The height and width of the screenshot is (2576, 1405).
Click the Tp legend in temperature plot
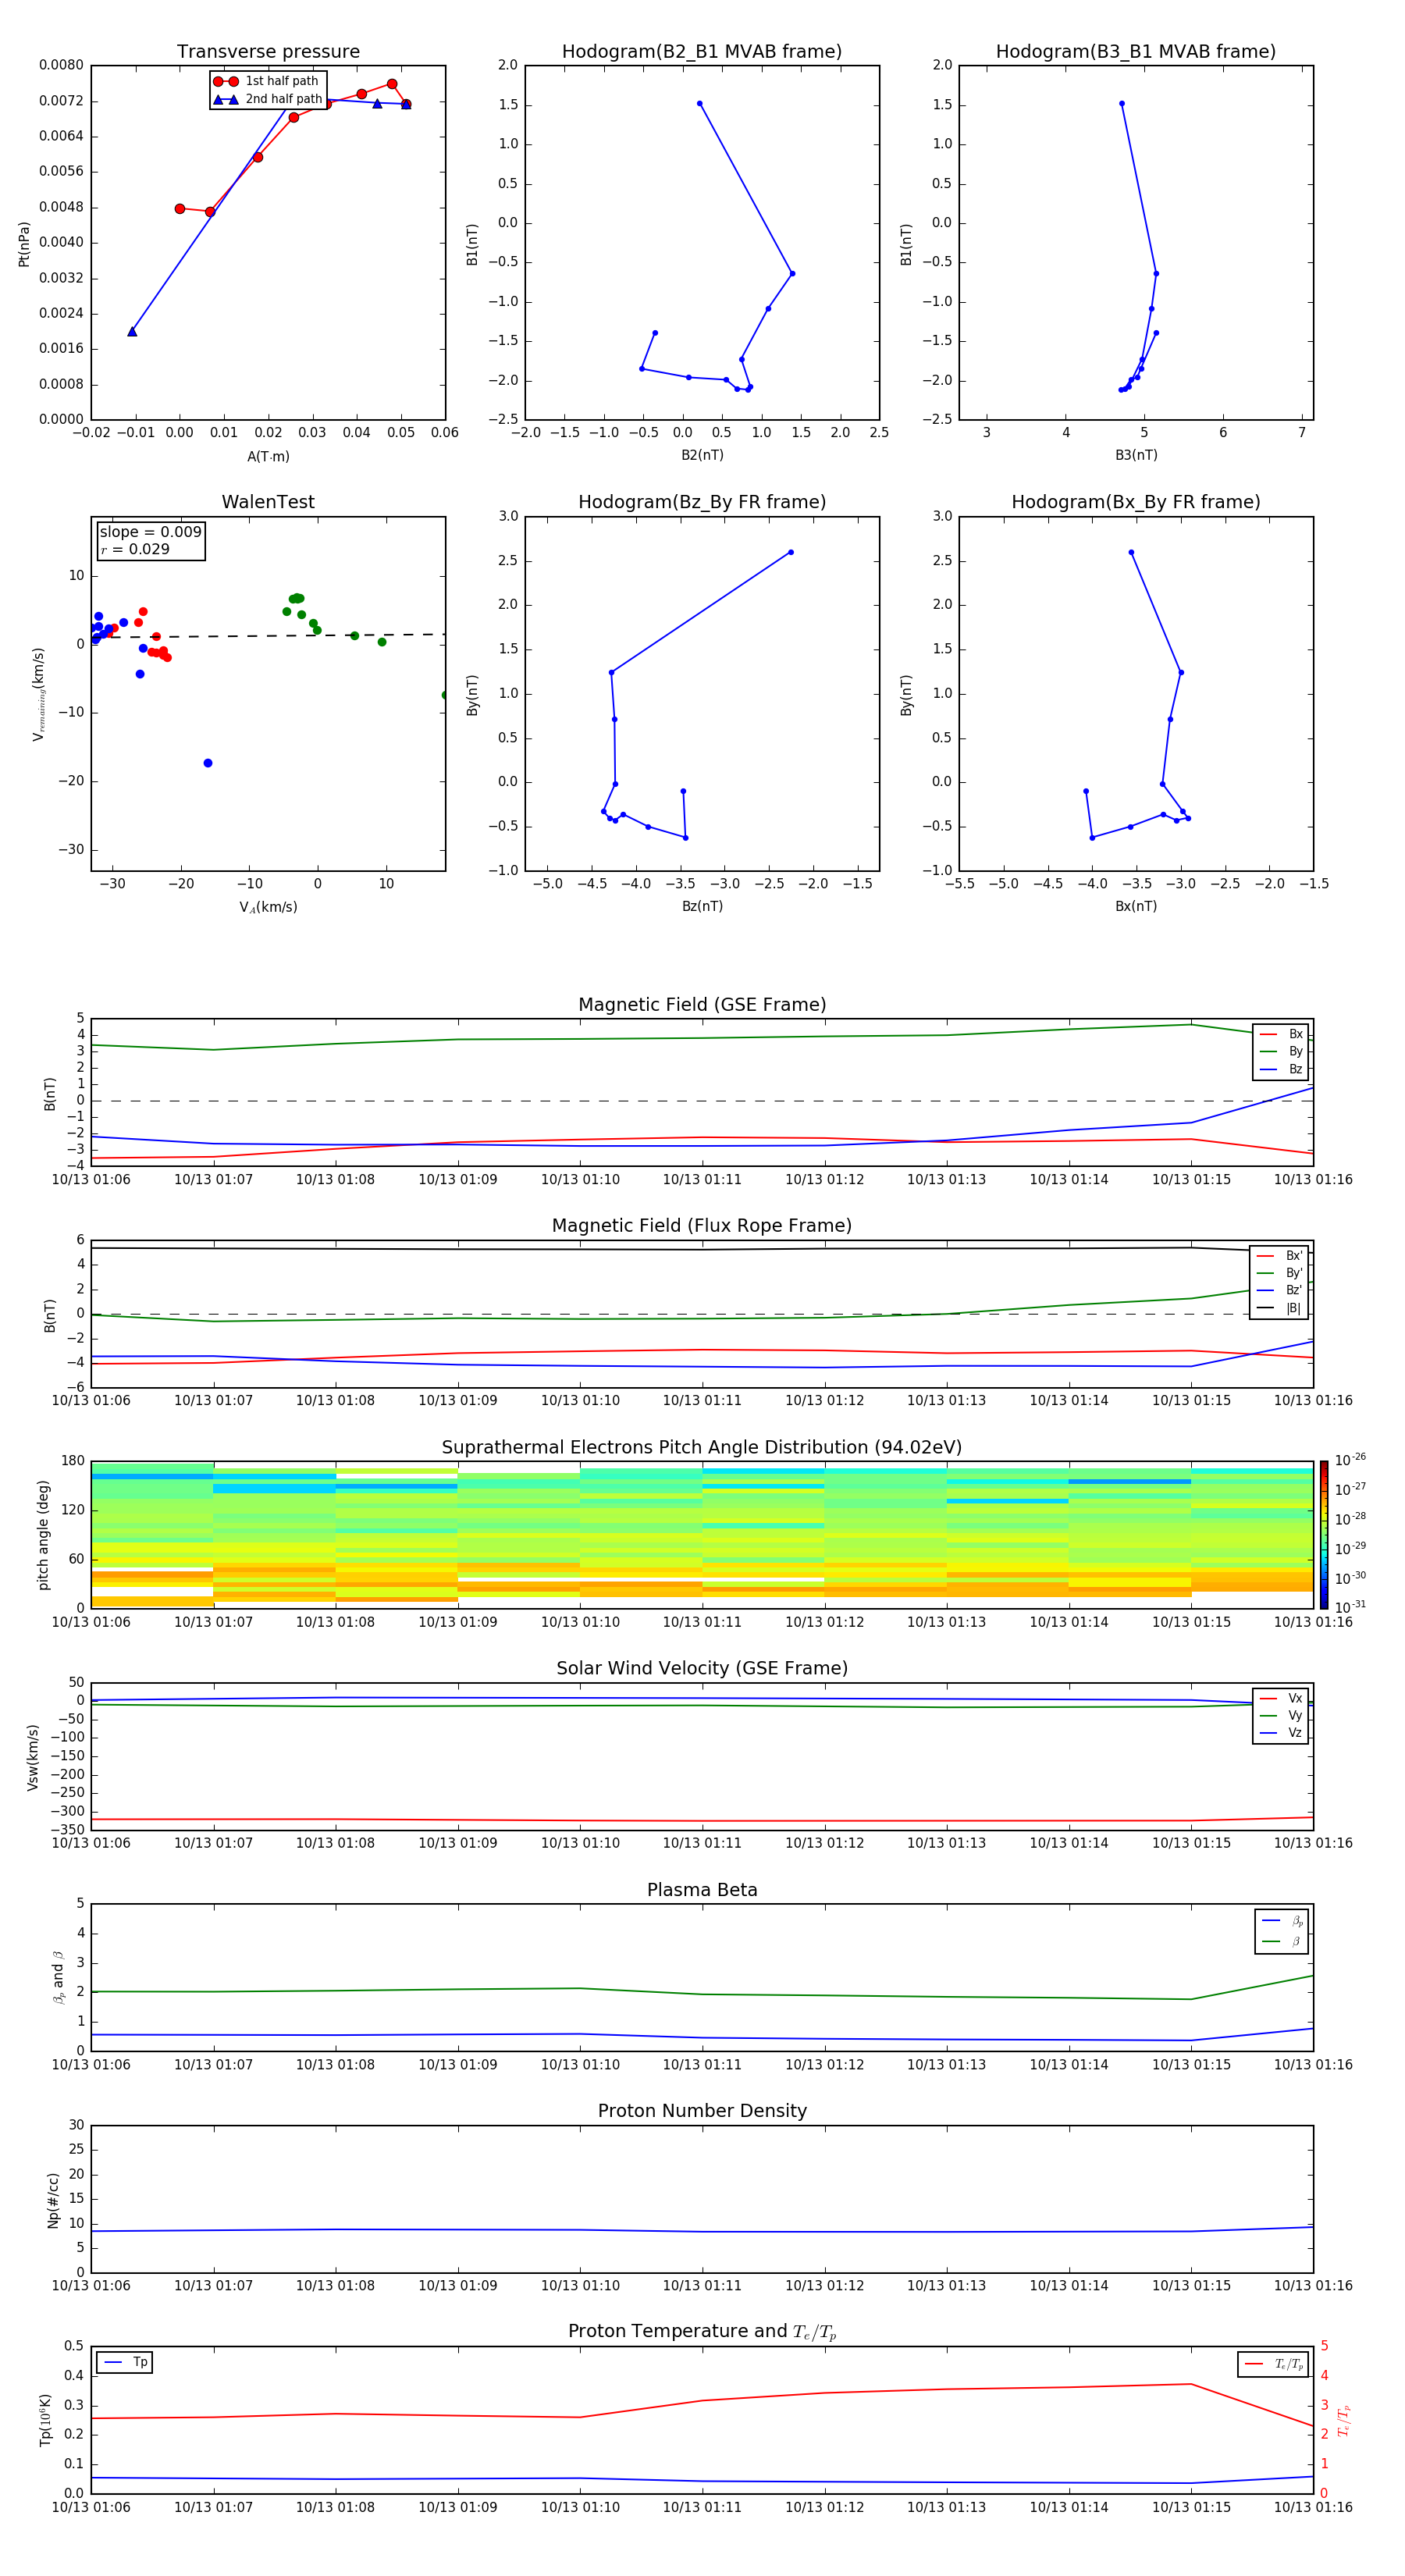pyautogui.click(x=124, y=2362)
